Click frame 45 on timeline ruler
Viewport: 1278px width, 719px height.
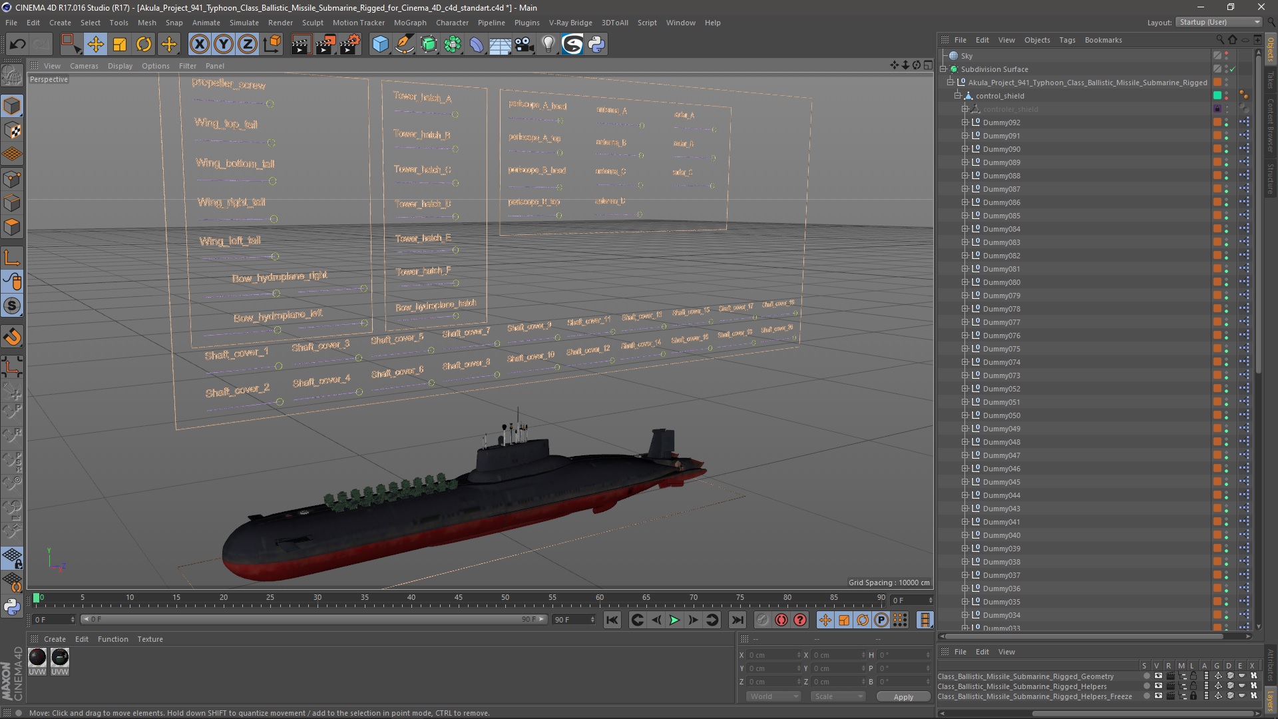click(x=458, y=599)
